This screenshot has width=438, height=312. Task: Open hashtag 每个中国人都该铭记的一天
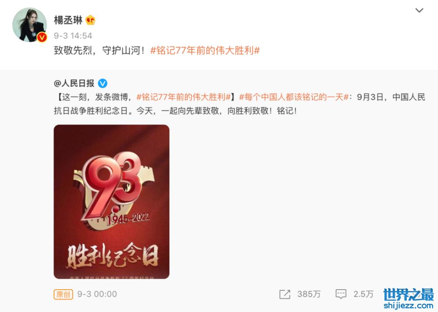294,97
